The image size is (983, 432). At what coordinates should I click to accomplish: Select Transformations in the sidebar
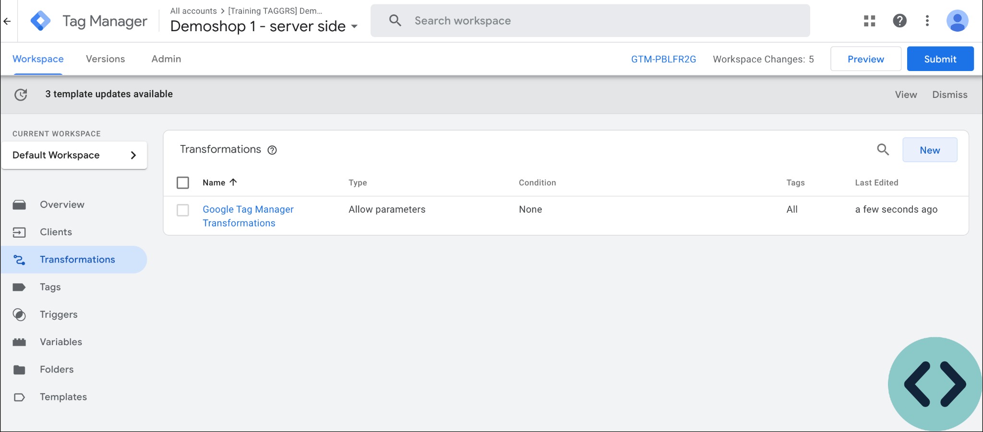(x=74, y=260)
